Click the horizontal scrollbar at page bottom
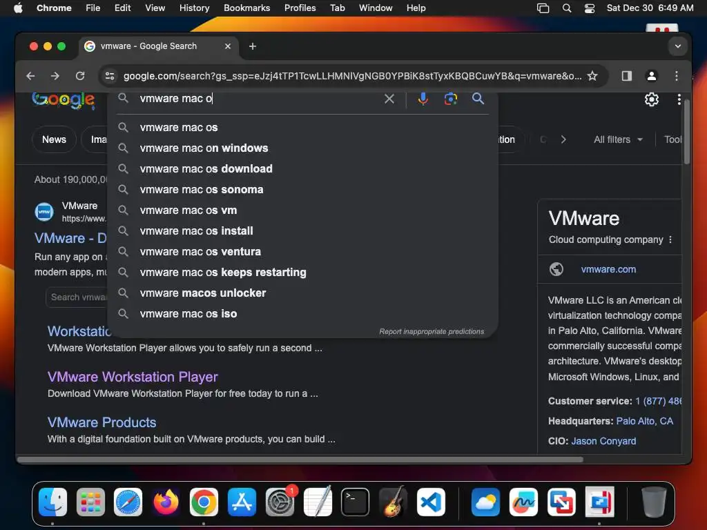 [300, 460]
